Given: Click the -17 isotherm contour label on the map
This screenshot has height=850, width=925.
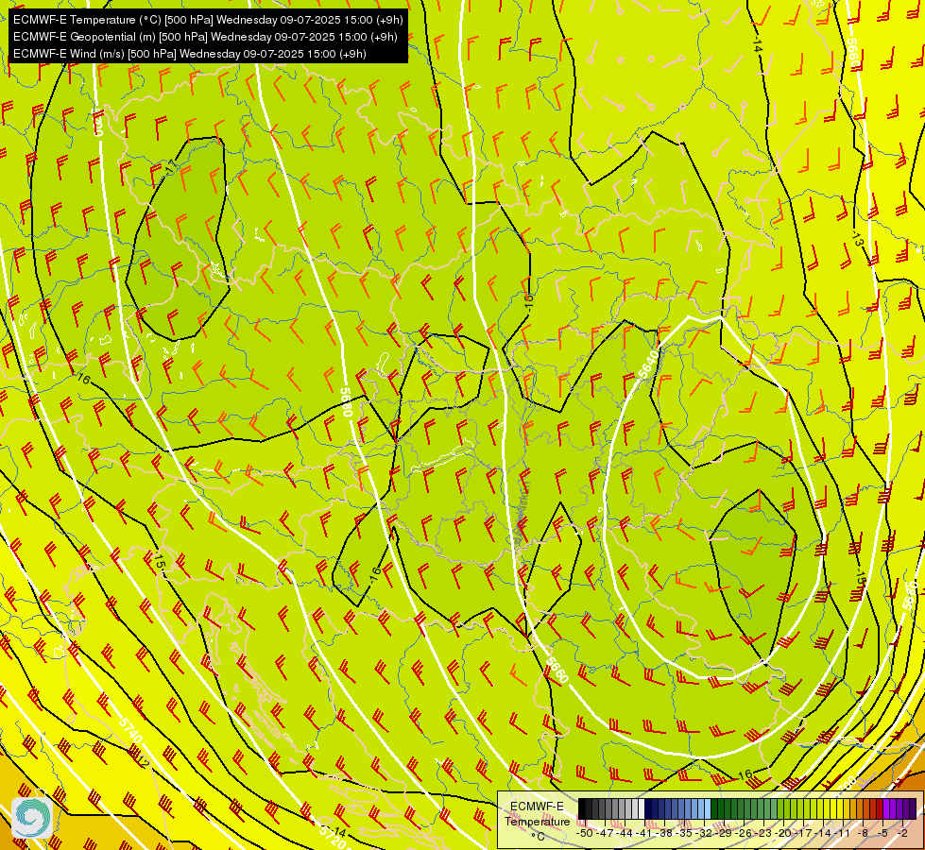Looking at the screenshot, I should coord(170,166).
